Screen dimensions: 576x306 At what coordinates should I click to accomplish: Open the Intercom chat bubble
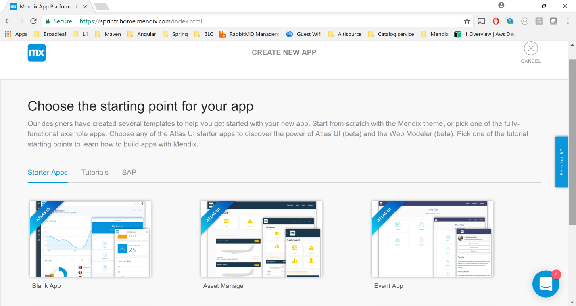click(x=546, y=284)
